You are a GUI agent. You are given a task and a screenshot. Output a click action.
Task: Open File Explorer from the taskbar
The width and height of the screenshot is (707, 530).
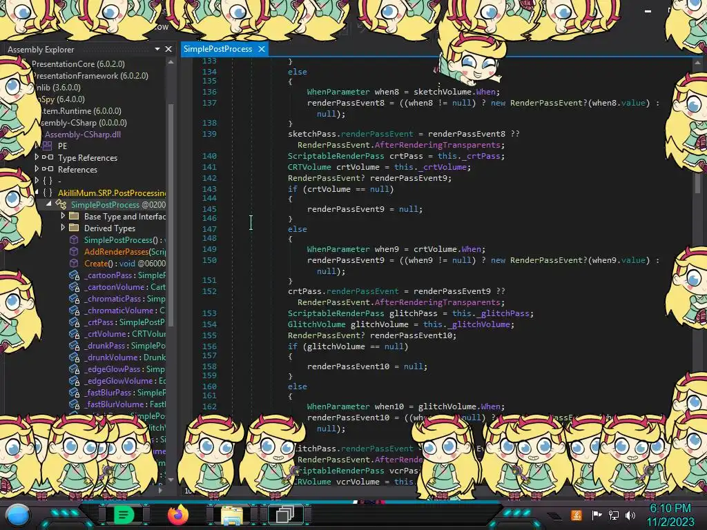232,516
